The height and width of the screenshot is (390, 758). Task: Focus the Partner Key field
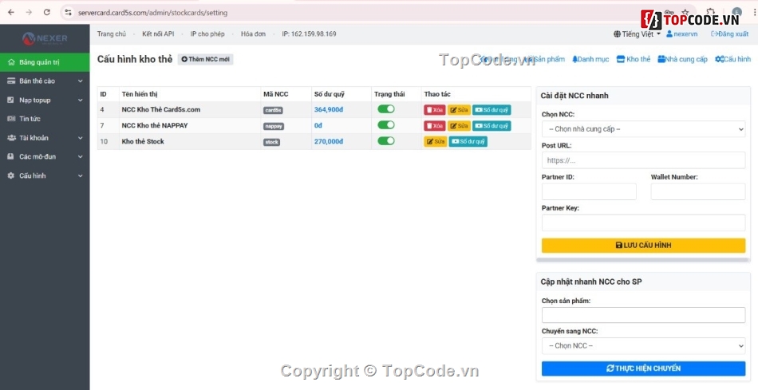coord(643,223)
